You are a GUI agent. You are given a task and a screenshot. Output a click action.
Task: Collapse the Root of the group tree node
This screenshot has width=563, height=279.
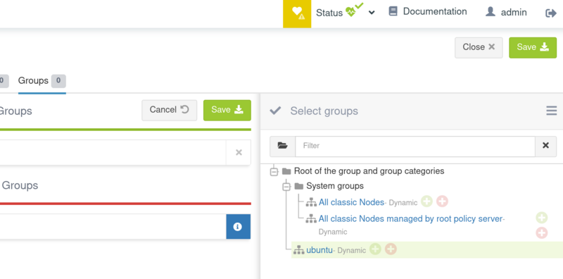(274, 171)
